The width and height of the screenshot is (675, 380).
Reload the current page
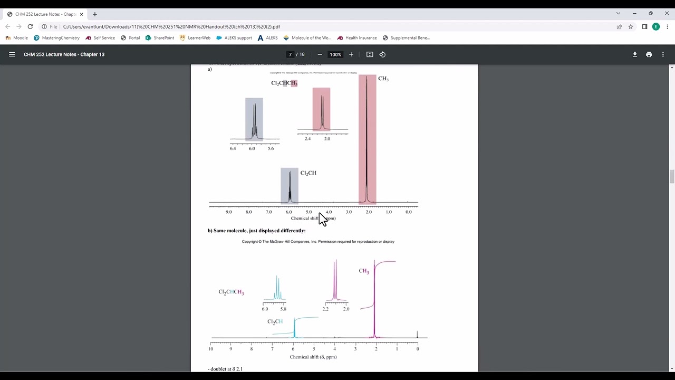pyautogui.click(x=30, y=26)
